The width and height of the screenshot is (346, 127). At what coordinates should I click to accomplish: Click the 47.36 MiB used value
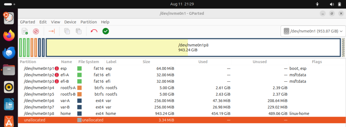pos(222,101)
